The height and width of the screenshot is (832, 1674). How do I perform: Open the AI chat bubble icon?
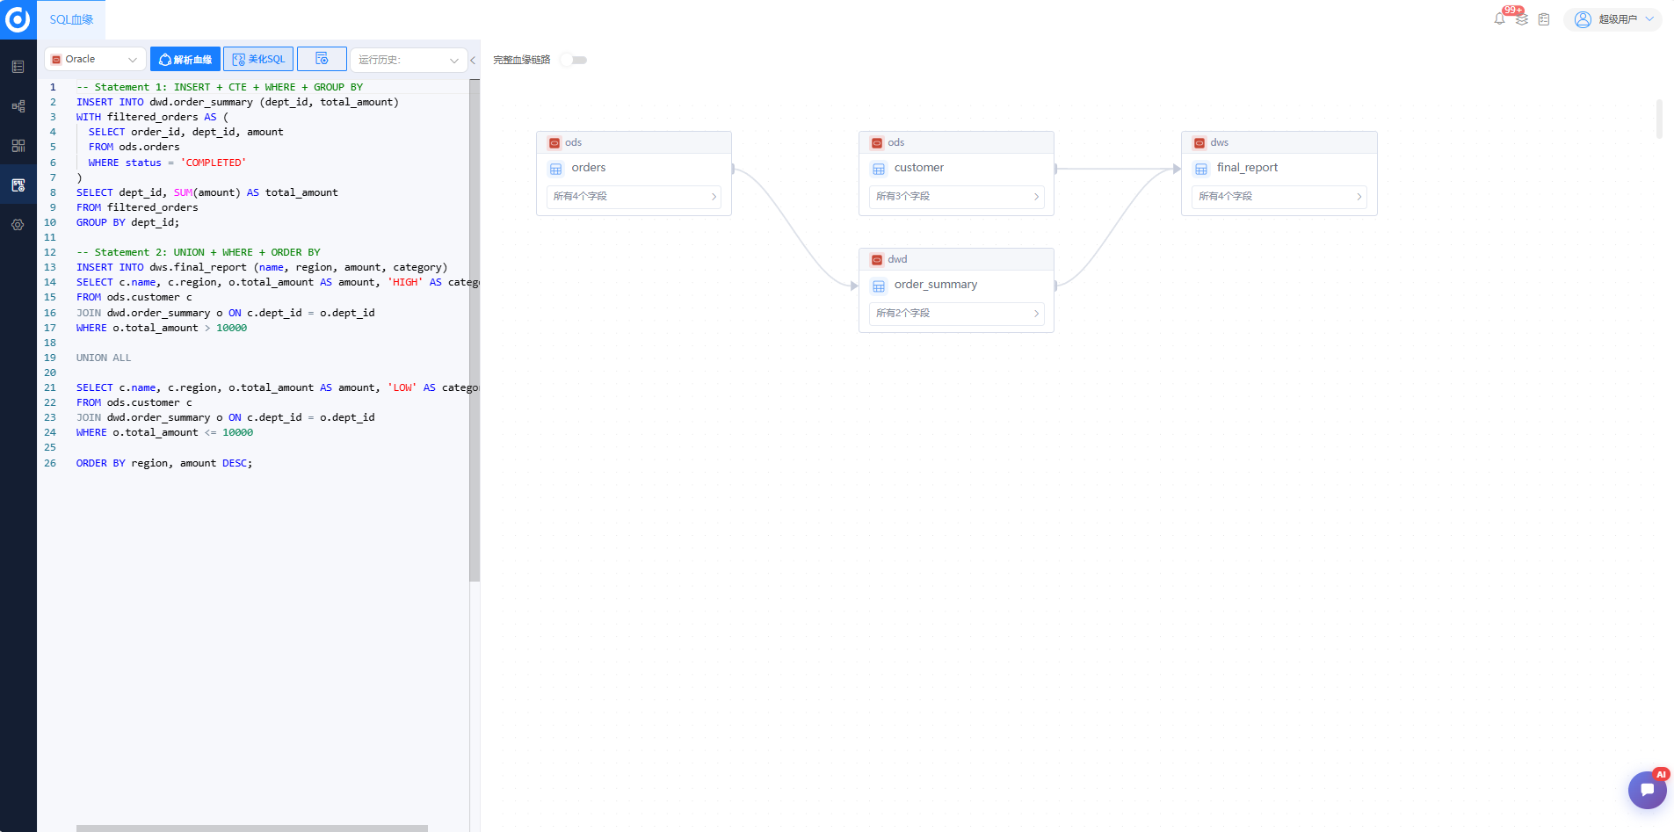(x=1647, y=789)
